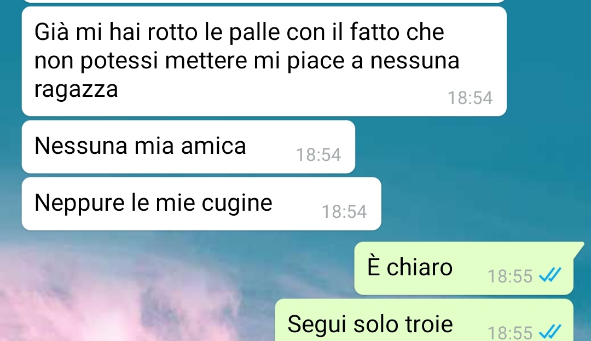Select the "Nessuna mia amica" message text

pos(140,146)
